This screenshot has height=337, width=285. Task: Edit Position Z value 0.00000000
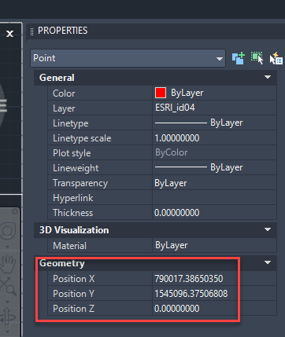coord(214,309)
